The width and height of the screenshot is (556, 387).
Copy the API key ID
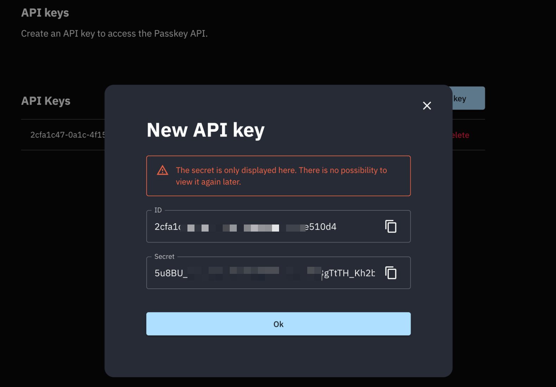point(391,226)
